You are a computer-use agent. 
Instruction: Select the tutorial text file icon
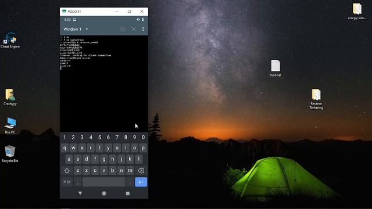click(x=275, y=69)
